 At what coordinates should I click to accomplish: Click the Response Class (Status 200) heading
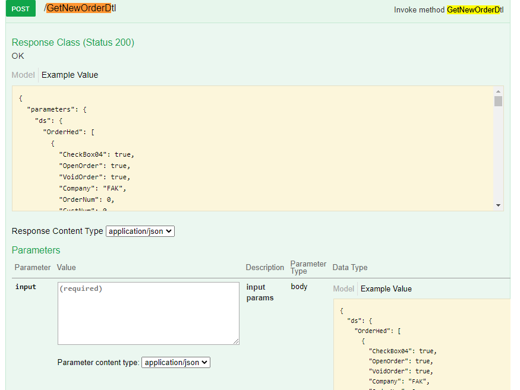point(73,42)
